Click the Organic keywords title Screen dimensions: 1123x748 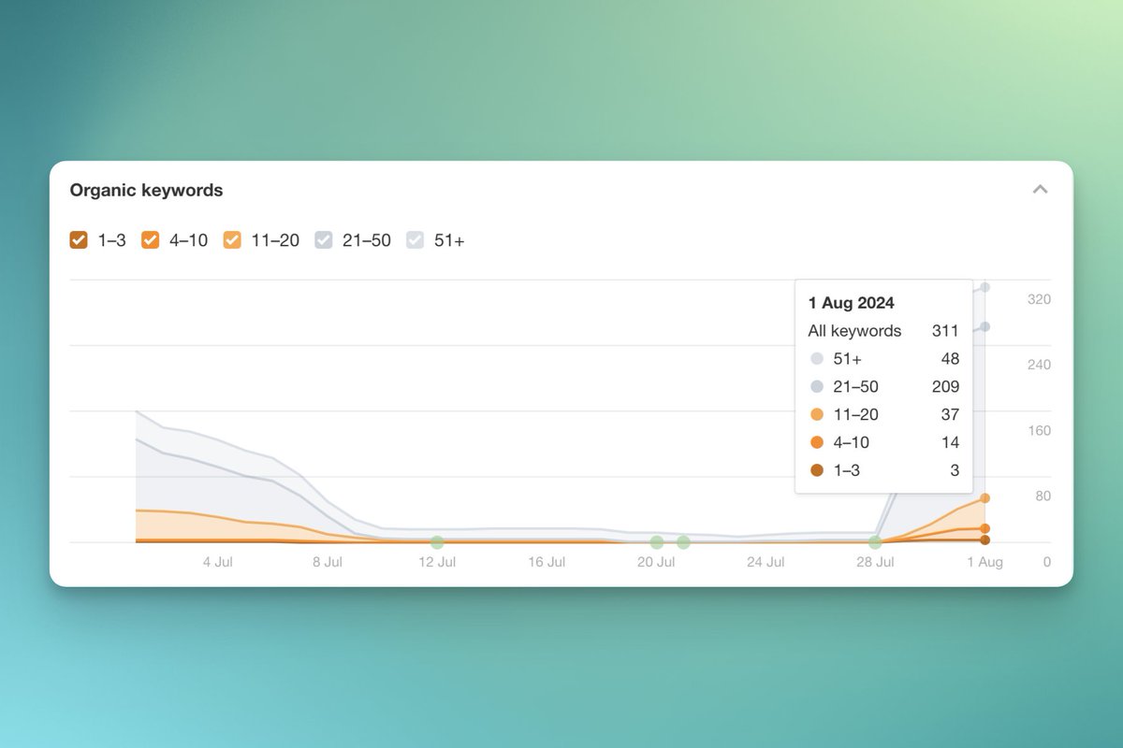pyautogui.click(x=146, y=190)
